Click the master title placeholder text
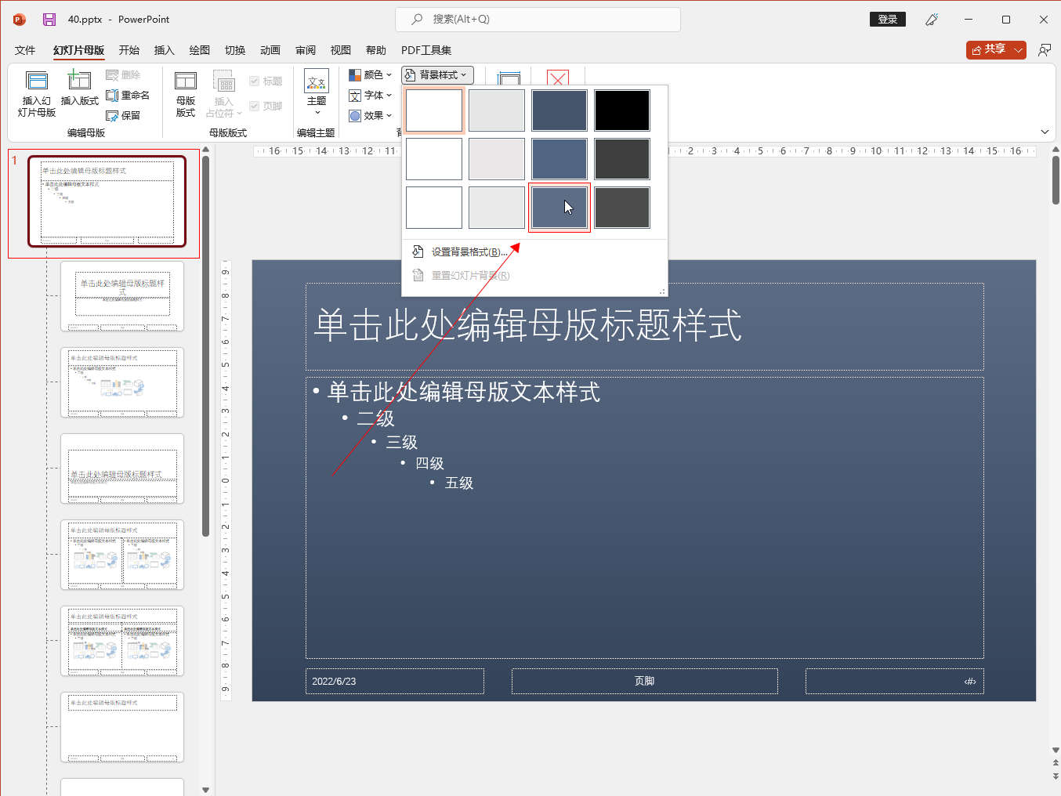The image size is (1061, 796). point(527,325)
